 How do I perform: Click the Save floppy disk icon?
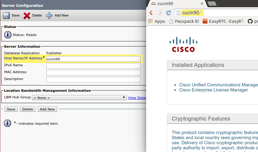click(x=6, y=16)
